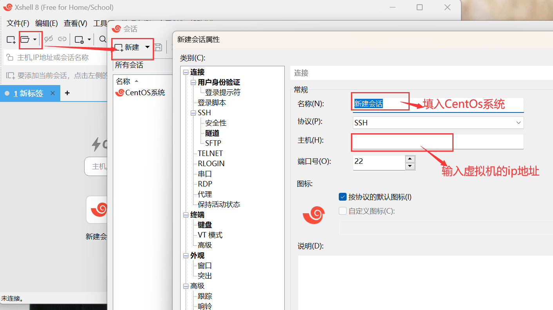This screenshot has width=553, height=310.
Task: Select TELNET in category tree
Action: pyautogui.click(x=210, y=153)
